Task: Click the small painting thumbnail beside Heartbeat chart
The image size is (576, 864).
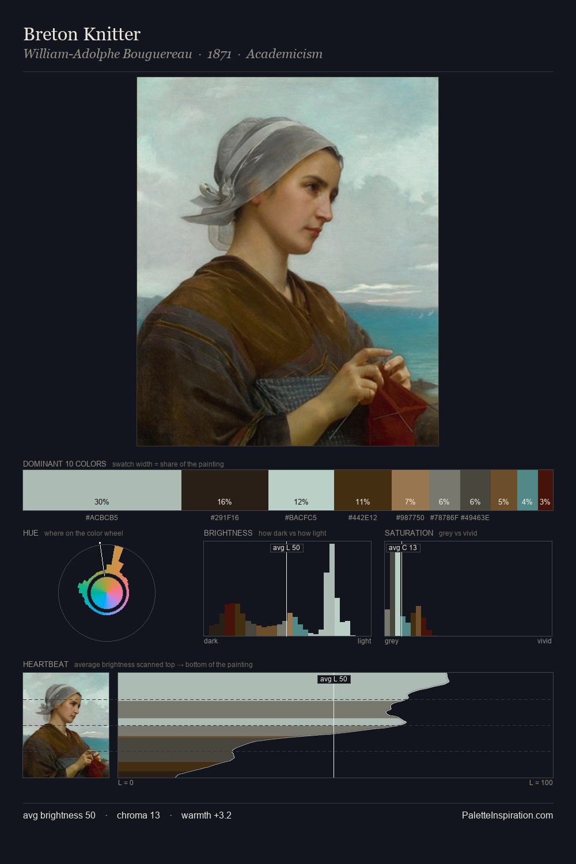Action: click(x=66, y=725)
